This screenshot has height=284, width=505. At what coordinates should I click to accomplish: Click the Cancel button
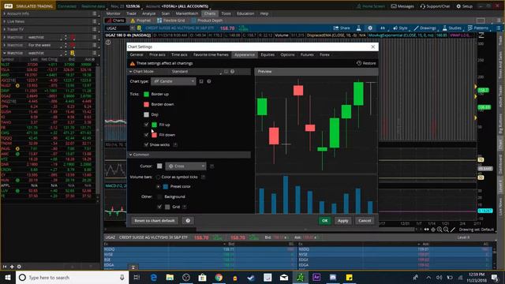coord(365,221)
